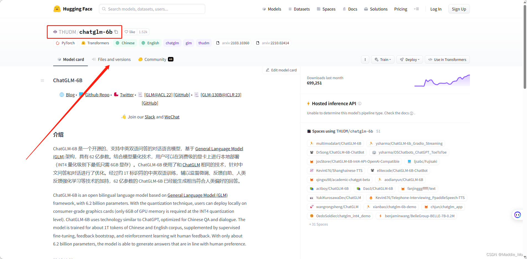Filter by the English language tag
Viewport: 527px width, 259px height.
(x=150, y=43)
